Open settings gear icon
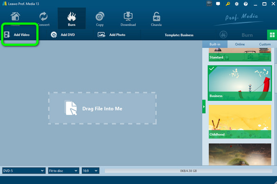The width and height of the screenshot is (277, 184). [x=237, y=4]
